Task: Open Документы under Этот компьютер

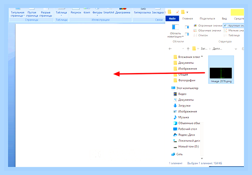Action: (x=184, y=100)
